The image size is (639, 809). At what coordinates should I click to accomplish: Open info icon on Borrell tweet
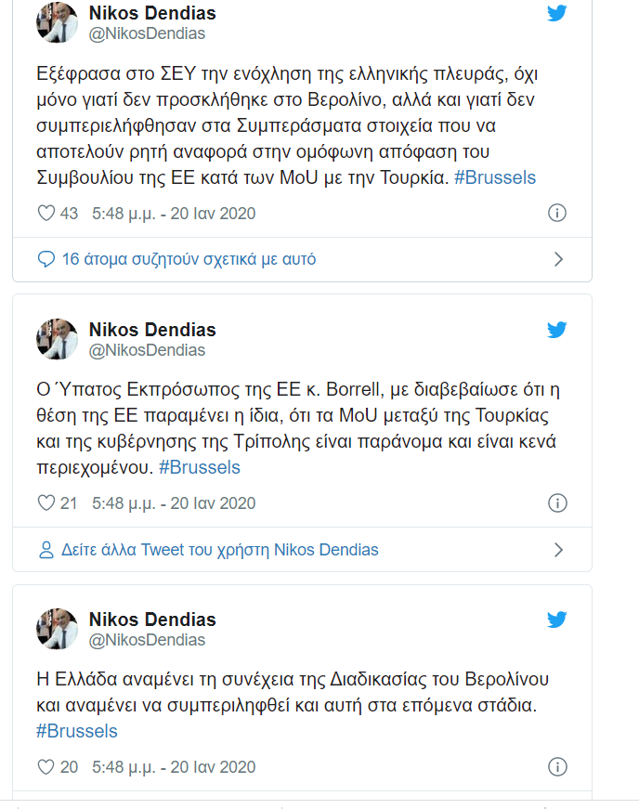[557, 502]
